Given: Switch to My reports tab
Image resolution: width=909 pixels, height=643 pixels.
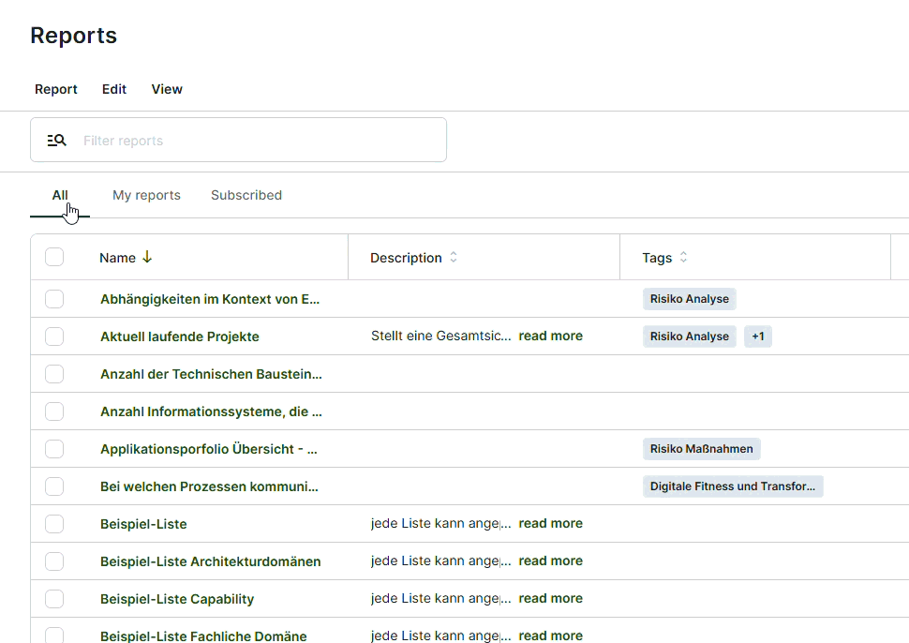Looking at the screenshot, I should tap(146, 195).
